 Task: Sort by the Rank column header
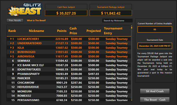[12, 31]
